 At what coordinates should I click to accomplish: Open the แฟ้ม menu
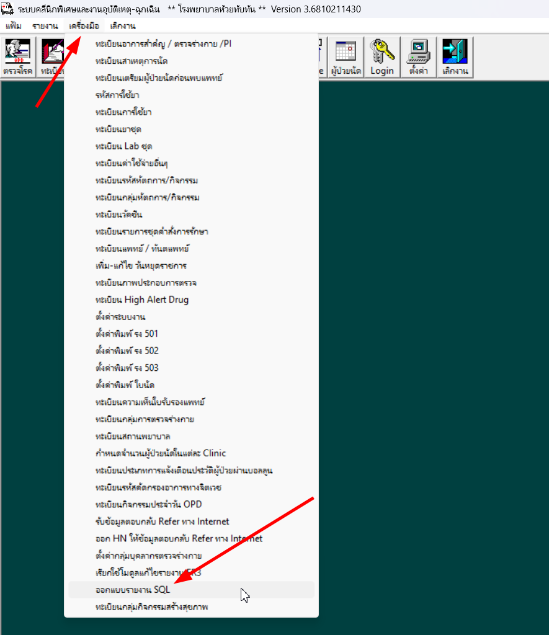(14, 26)
